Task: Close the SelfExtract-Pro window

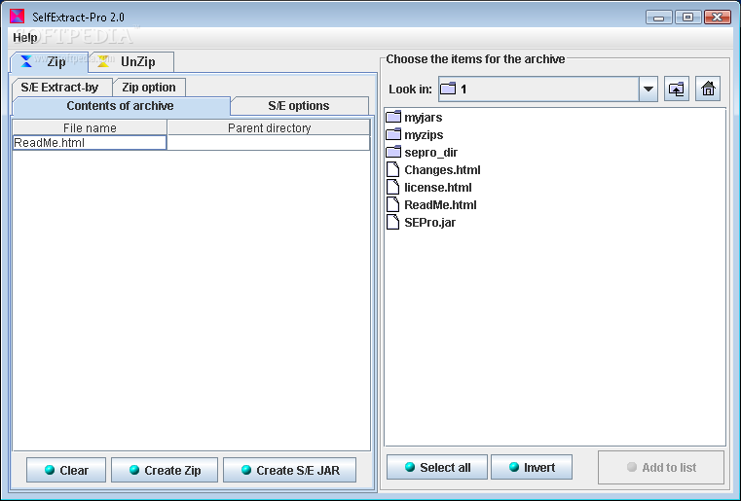Action: pos(718,17)
